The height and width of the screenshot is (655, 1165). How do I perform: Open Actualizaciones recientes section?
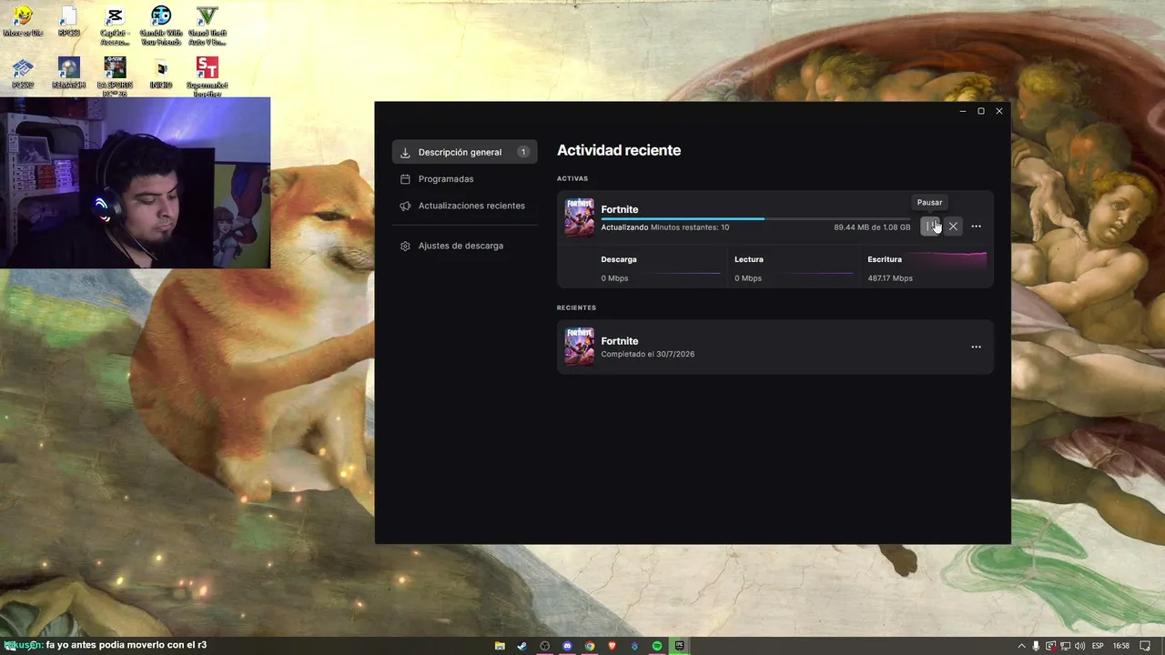[x=464, y=206]
